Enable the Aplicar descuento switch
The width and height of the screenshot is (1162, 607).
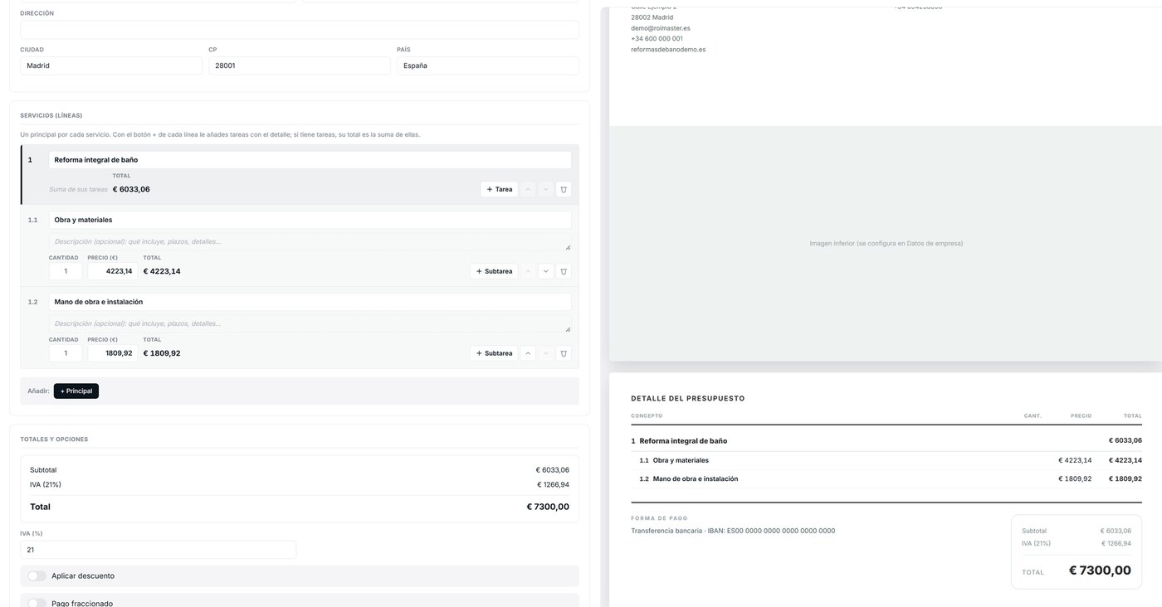pyautogui.click(x=37, y=575)
